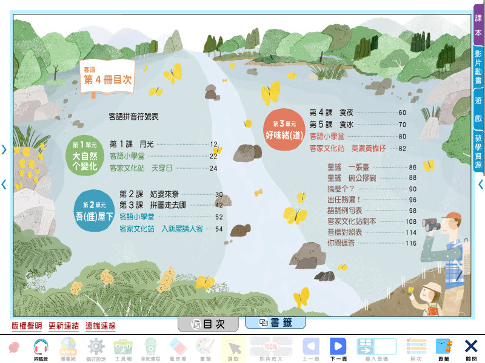Click the 關閉 X icon
The width and height of the screenshot is (485, 363).
click(471, 349)
